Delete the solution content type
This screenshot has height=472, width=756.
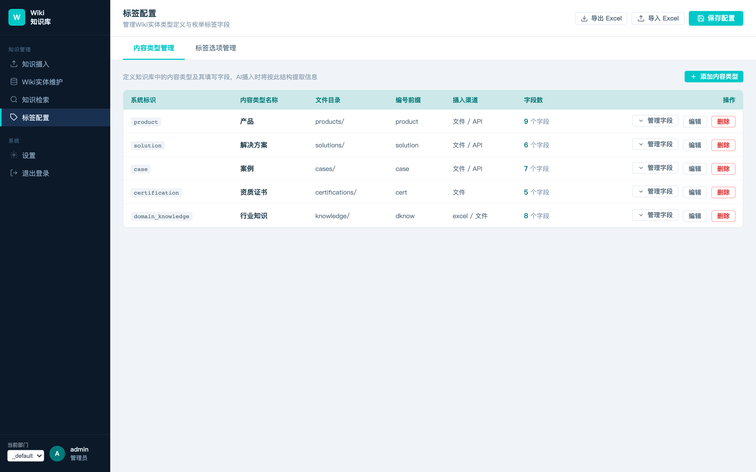tap(723, 145)
